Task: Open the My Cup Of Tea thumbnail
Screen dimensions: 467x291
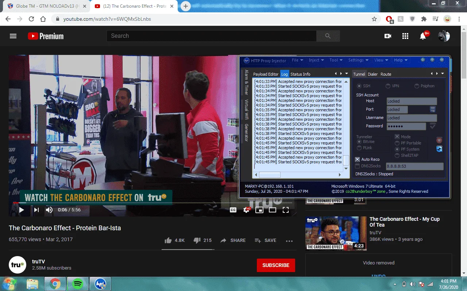Action: pyautogui.click(x=336, y=233)
